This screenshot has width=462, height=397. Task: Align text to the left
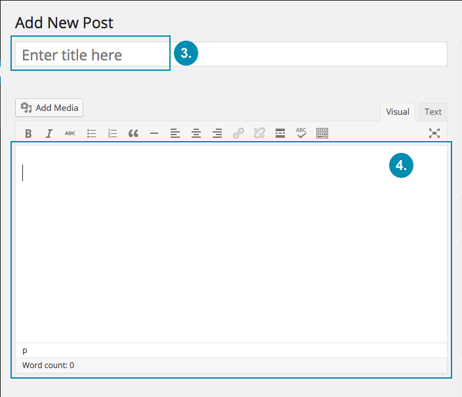tap(175, 133)
